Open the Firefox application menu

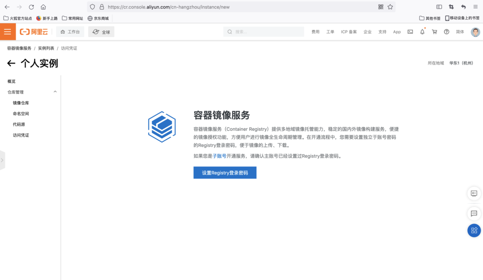tap(475, 7)
